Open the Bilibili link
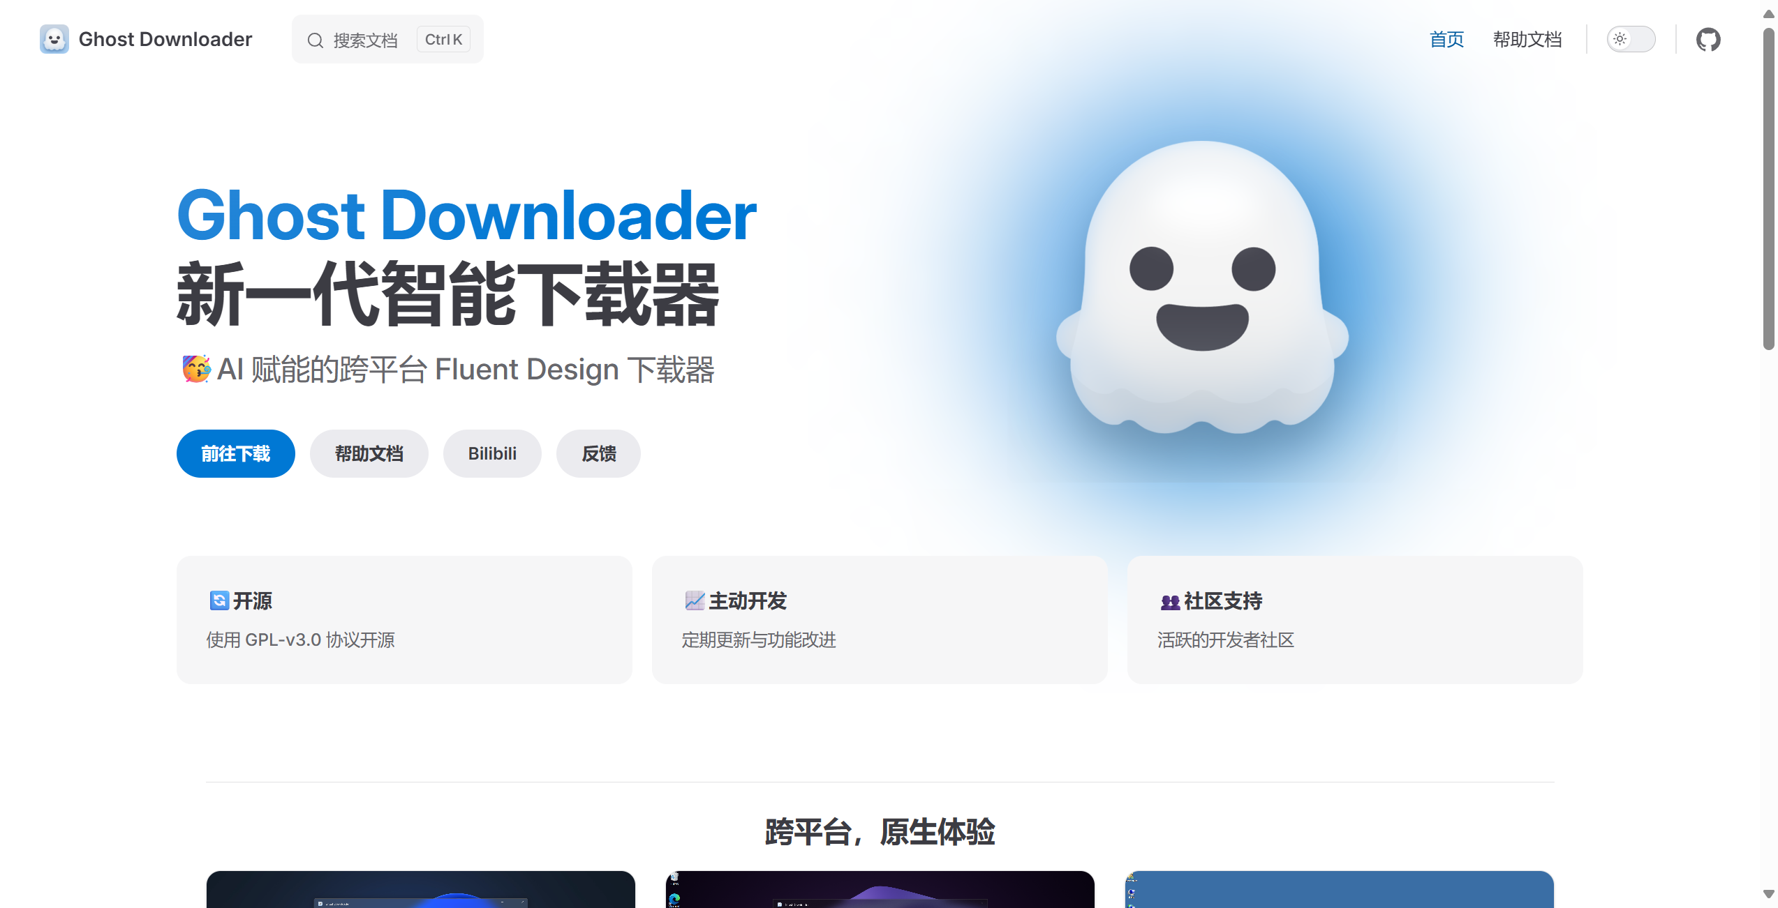This screenshot has height=908, width=1778. (491, 453)
